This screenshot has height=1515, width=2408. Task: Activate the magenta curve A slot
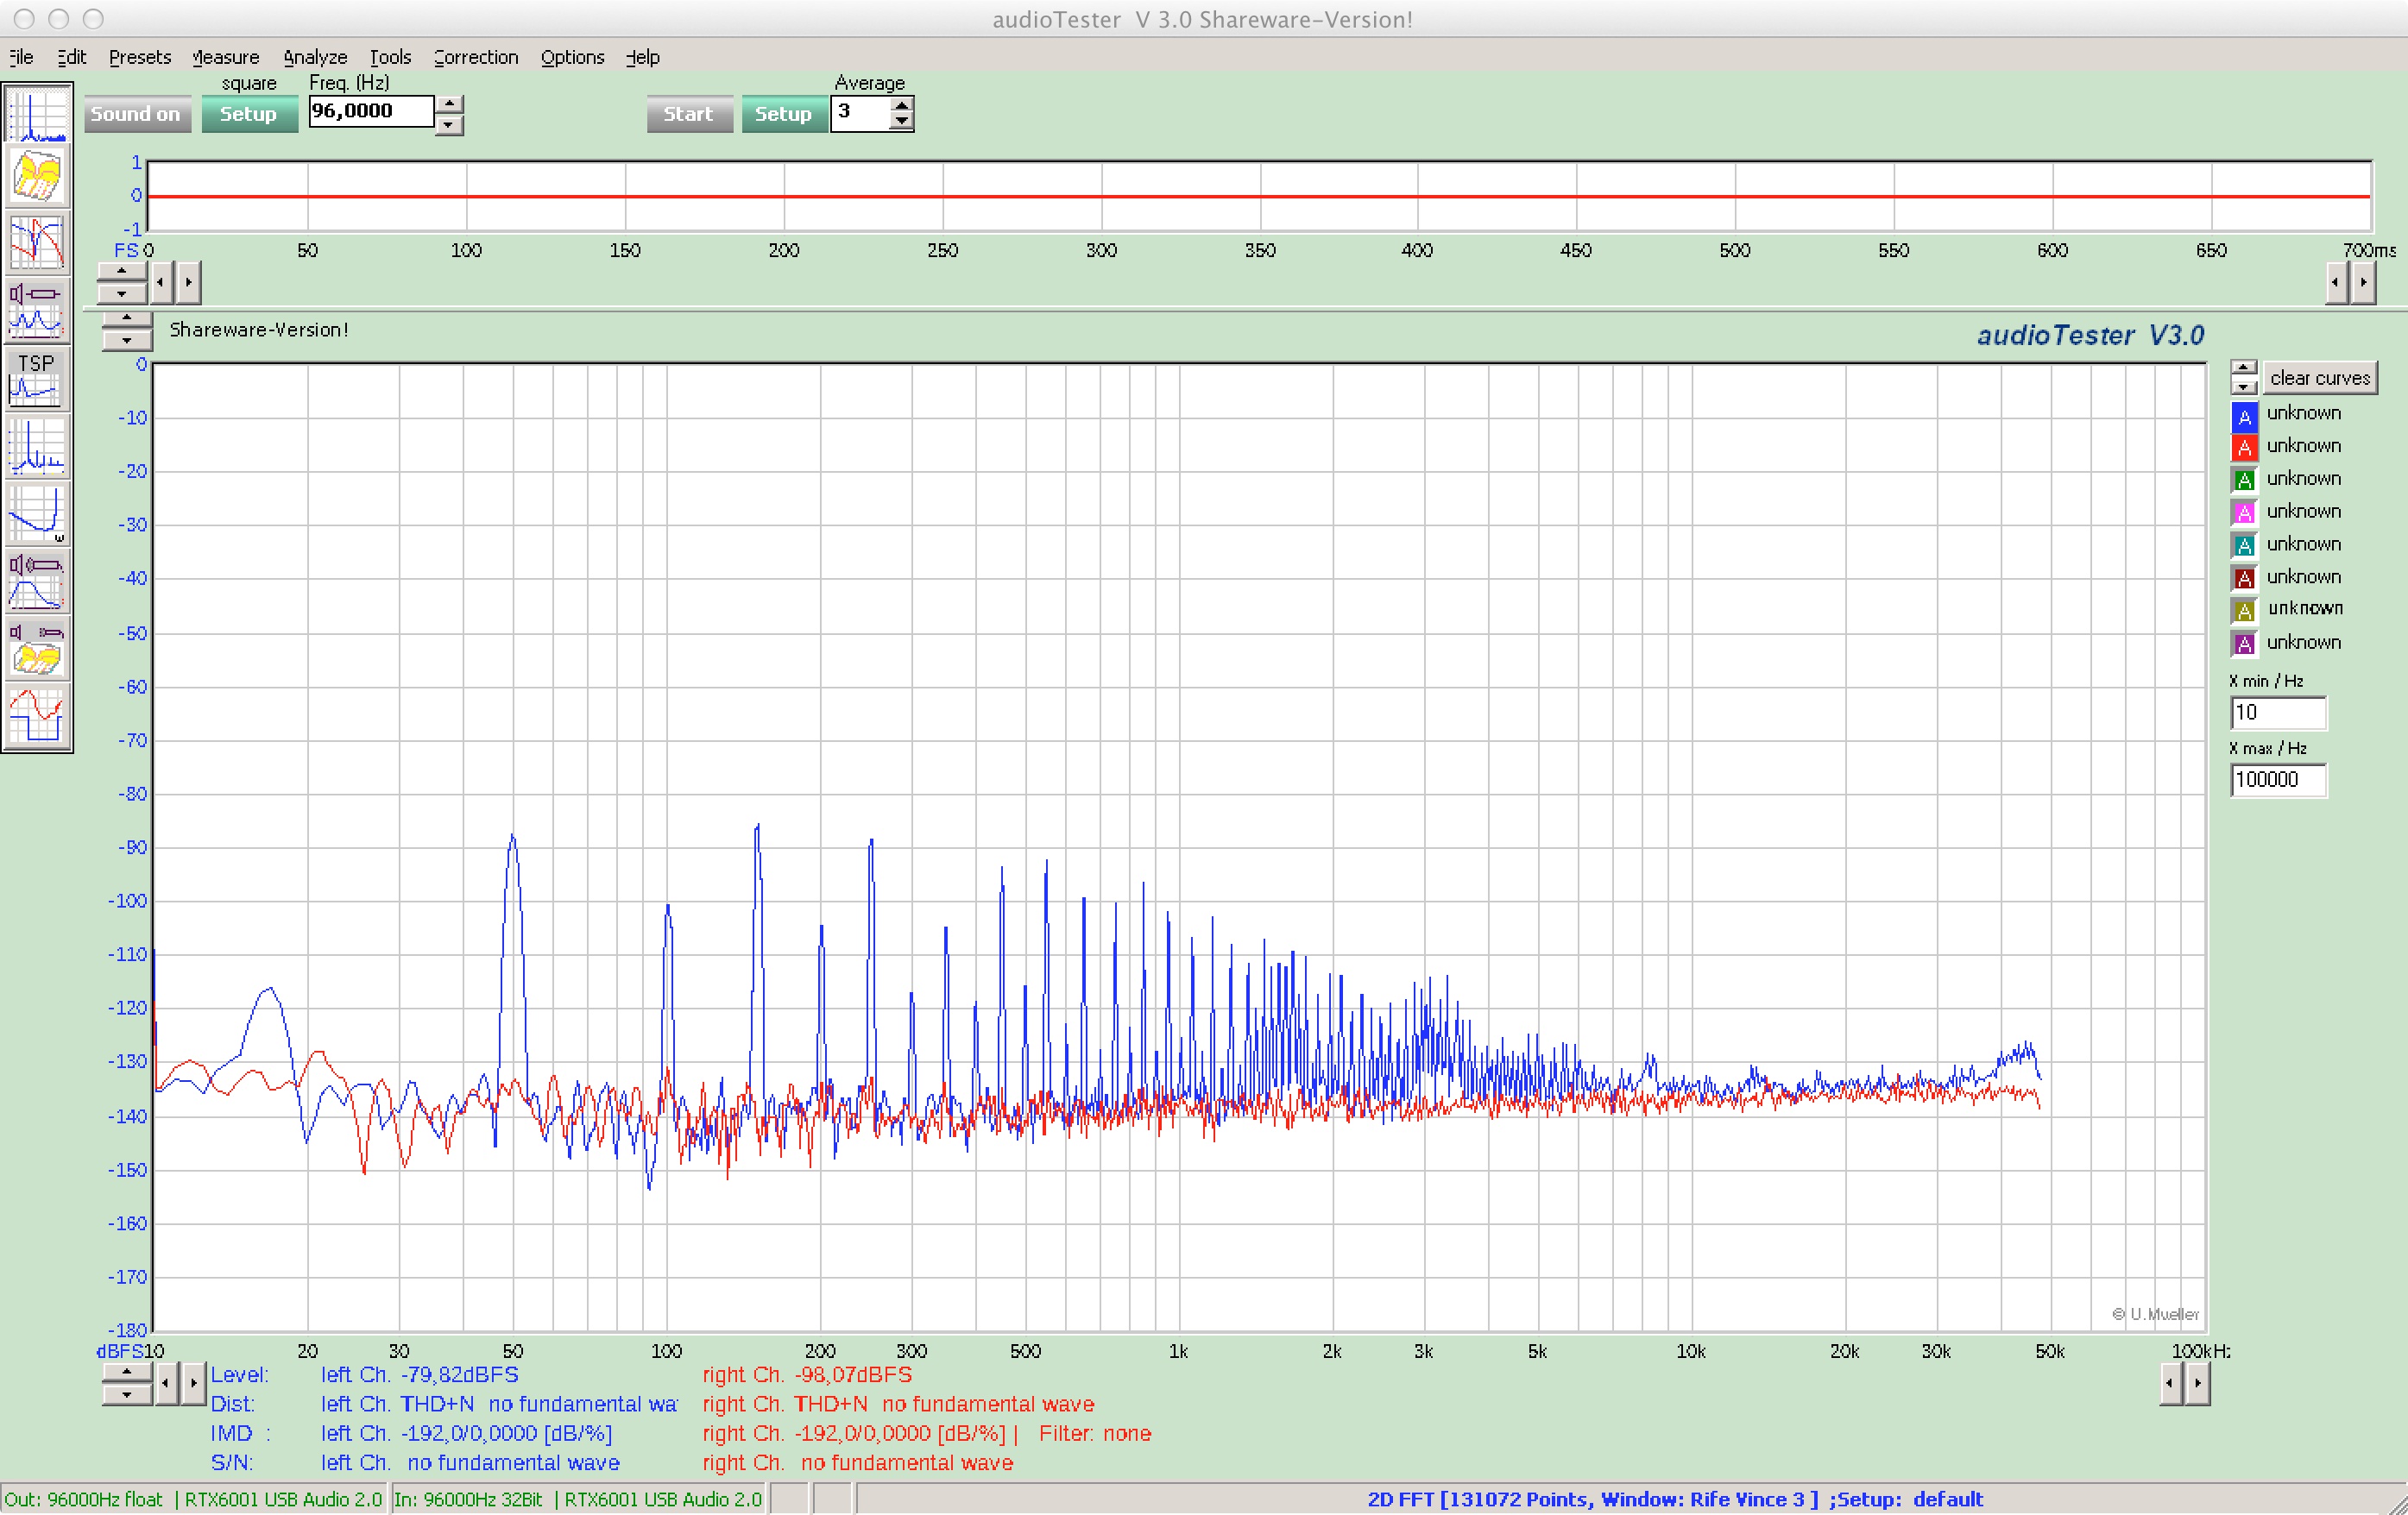click(x=2244, y=512)
